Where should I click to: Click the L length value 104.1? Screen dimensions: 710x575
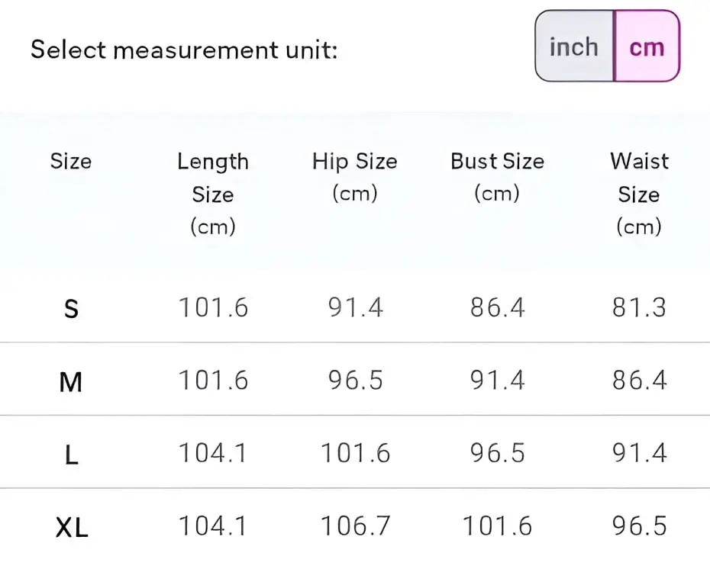[213, 453]
